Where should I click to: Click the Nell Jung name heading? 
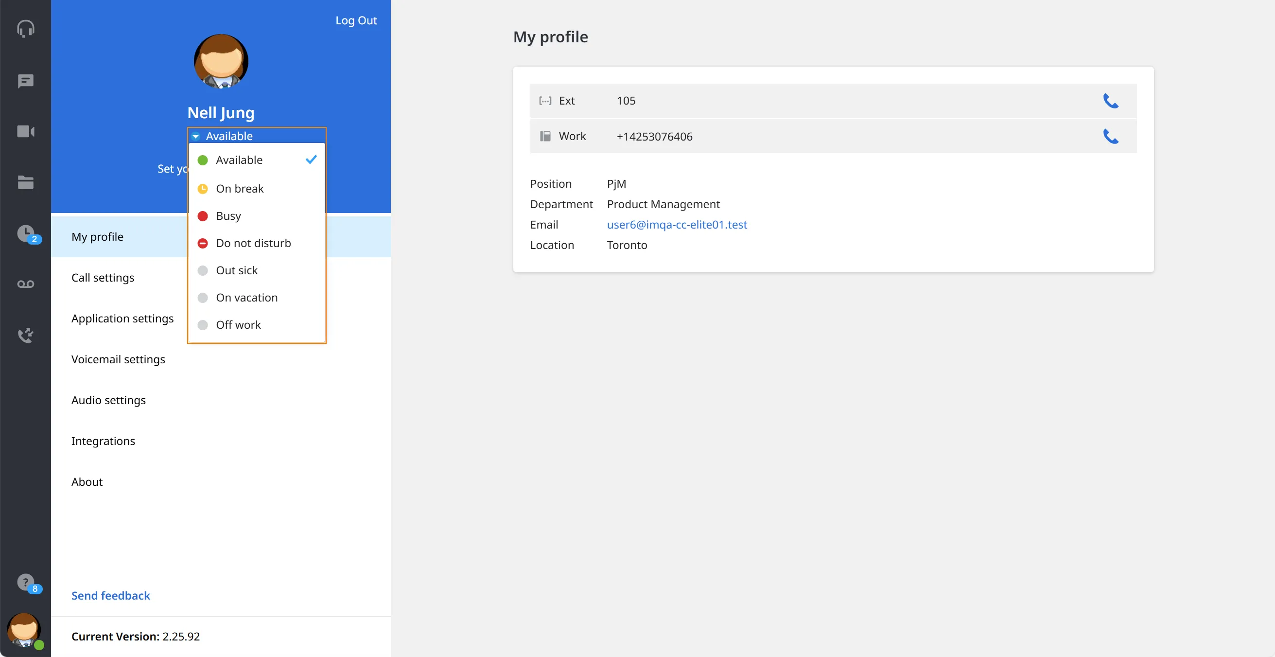tap(221, 113)
